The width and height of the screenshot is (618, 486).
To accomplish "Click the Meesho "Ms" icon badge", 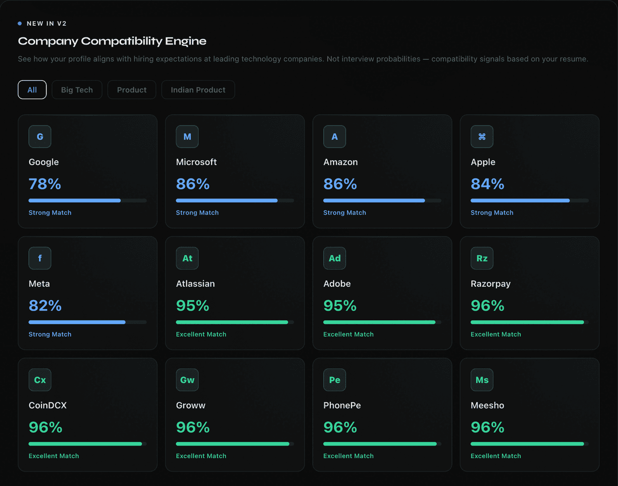I will [482, 380].
